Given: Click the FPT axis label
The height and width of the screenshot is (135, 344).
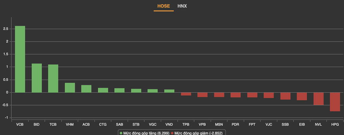Looking at the screenshot, I should pyautogui.click(x=252, y=125).
